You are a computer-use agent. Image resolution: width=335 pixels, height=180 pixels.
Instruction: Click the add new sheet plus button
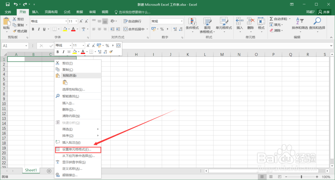tap(49, 171)
